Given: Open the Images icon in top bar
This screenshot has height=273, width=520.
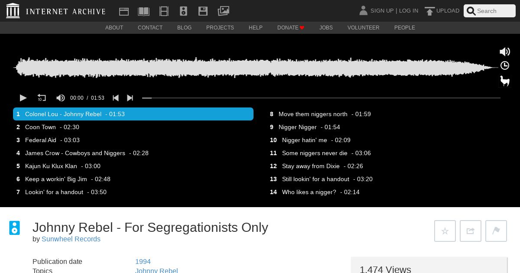Looking at the screenshot, I should [x=223, y=11].
